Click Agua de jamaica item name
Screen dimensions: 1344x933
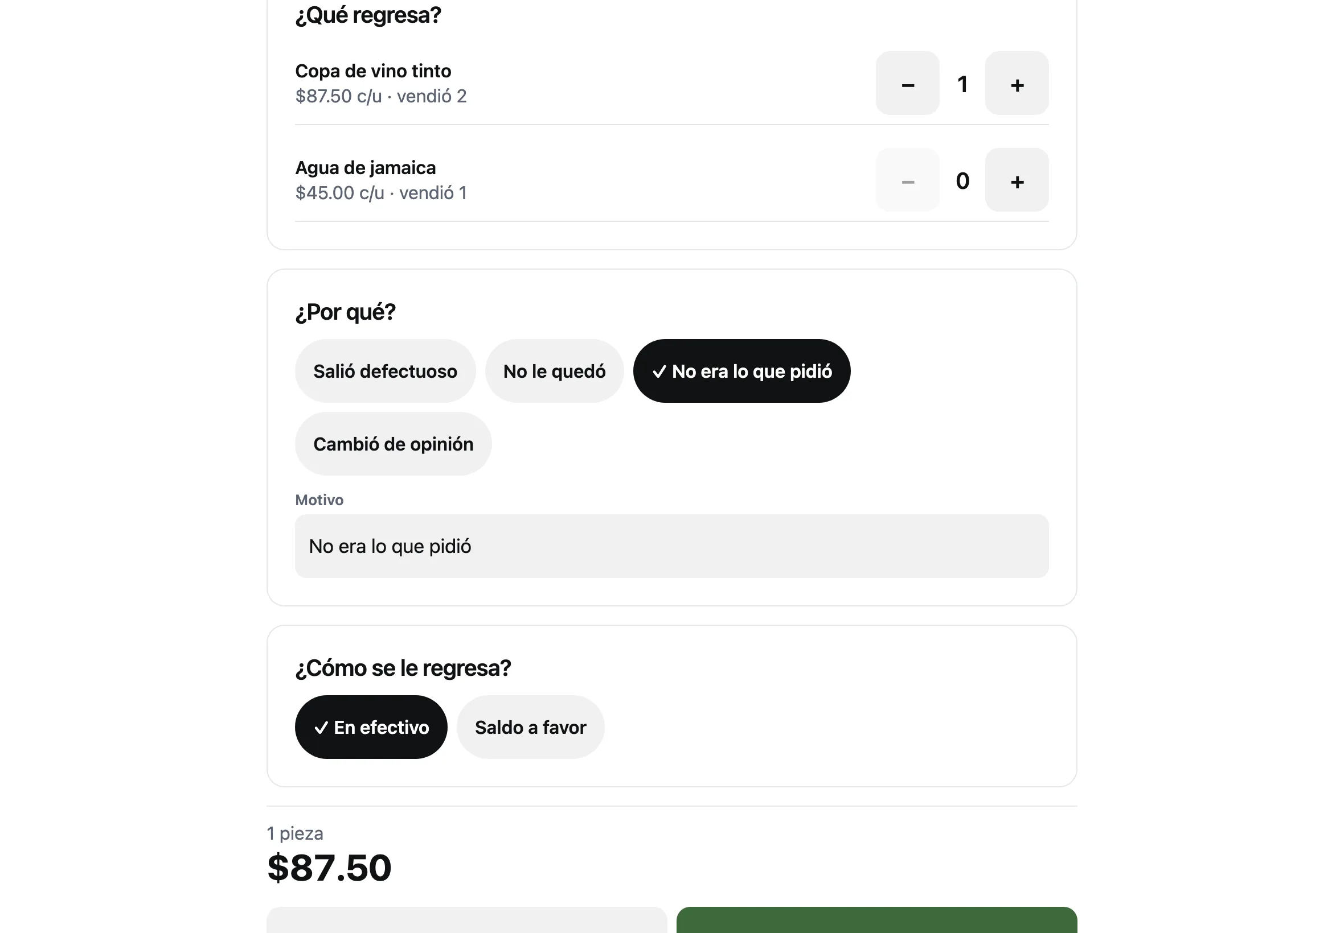tap(365, 168)
